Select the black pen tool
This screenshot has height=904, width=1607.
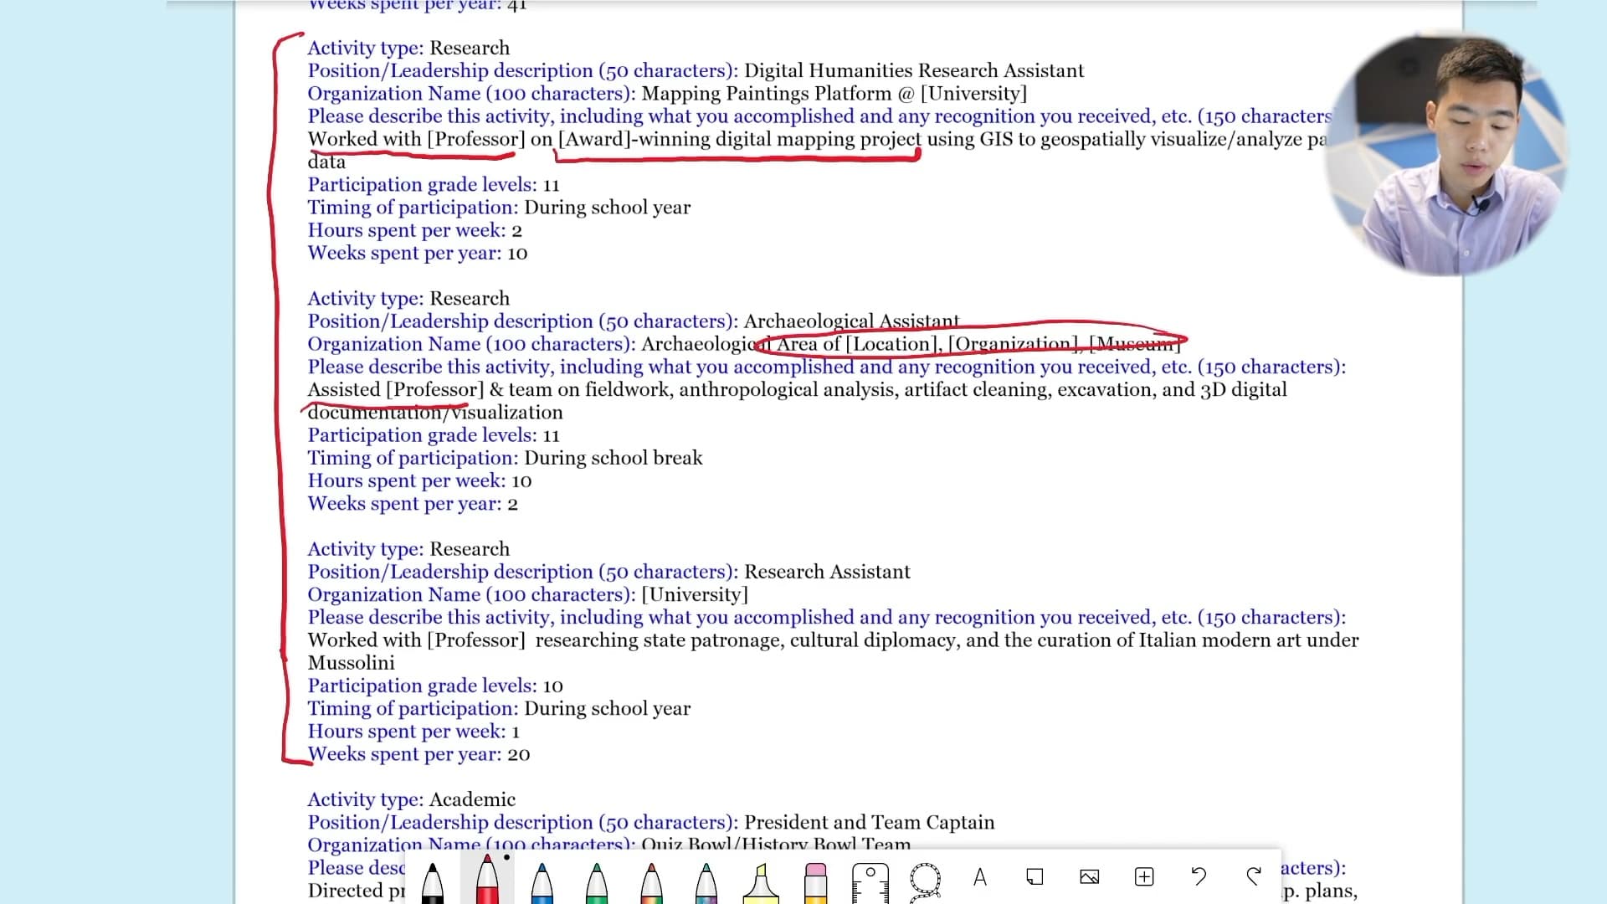pos(432,881)
